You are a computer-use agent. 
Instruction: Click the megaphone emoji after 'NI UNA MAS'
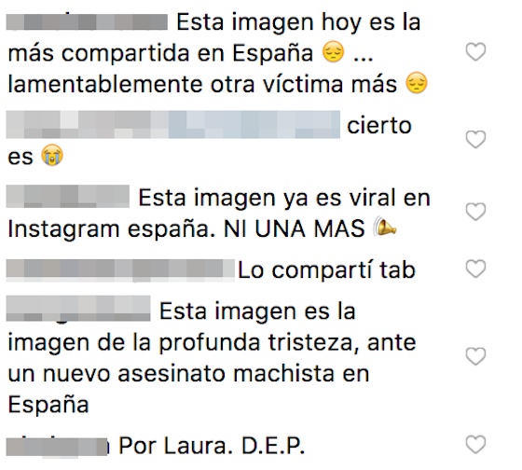[385, 228]
